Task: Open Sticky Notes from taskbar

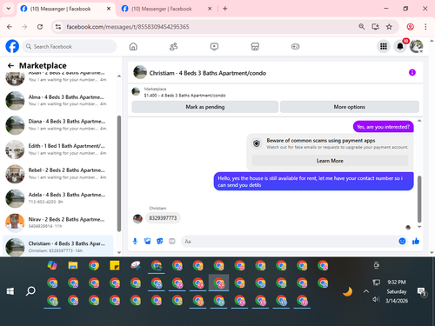Action: pos(115,265)
